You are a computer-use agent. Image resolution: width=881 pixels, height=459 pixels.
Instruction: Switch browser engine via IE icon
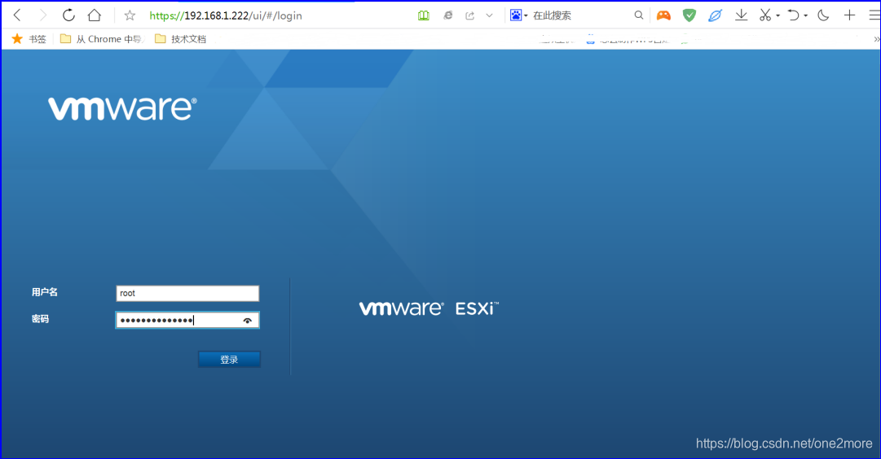click(447, 15)
